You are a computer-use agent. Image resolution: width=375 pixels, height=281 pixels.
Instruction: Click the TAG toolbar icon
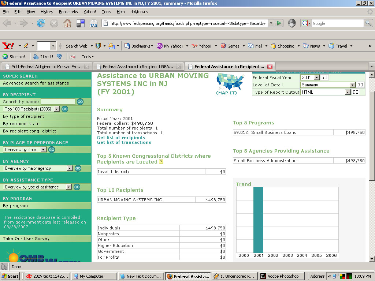coord(93,23)
